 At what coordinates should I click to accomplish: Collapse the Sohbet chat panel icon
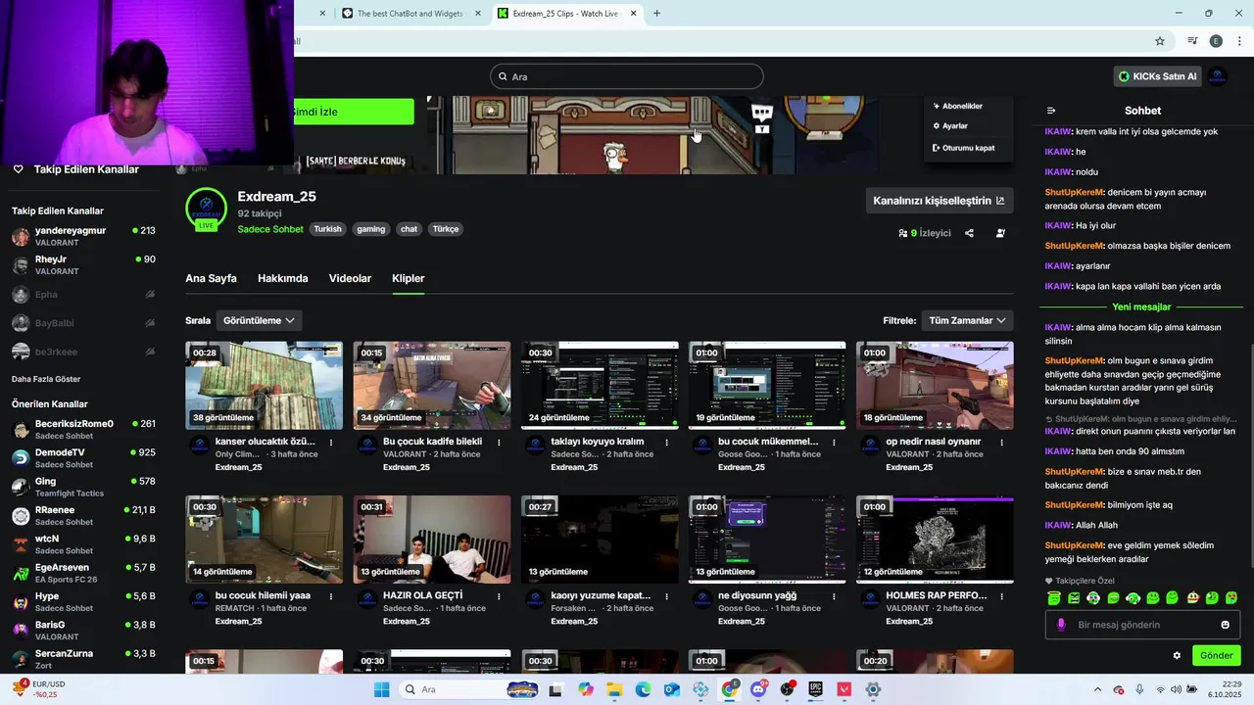[1051, 111]
